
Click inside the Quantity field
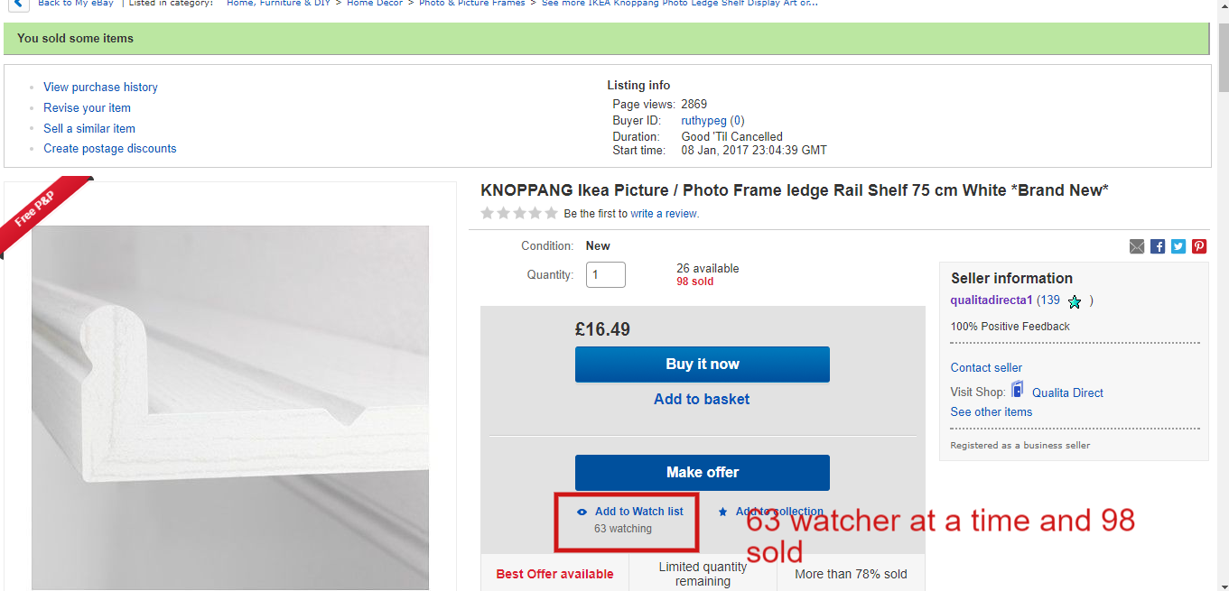coord(605,274)
